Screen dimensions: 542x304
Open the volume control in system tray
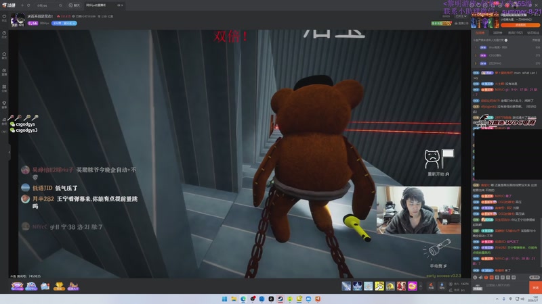(522, 299)
